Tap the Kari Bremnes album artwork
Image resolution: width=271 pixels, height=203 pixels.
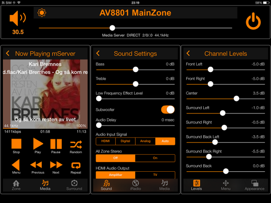[x=45, y=94]
